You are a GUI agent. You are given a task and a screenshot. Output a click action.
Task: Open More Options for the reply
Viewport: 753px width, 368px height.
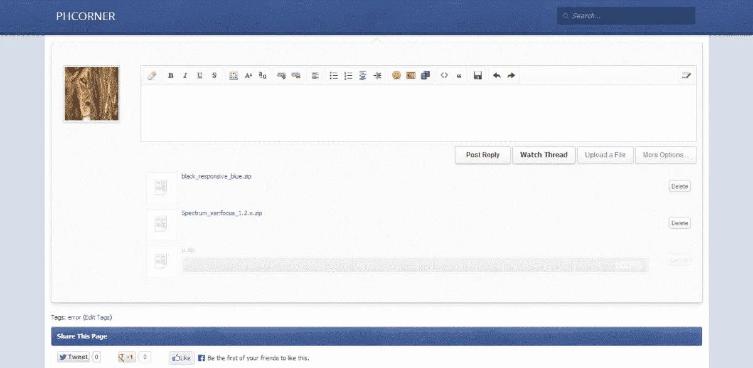pos(665,155)
